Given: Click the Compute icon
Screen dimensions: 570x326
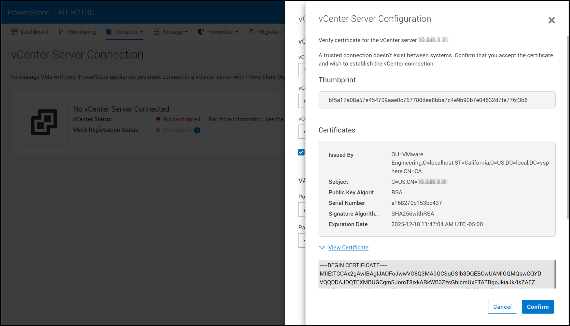Looking at the screenshot, I should (109, 32).
